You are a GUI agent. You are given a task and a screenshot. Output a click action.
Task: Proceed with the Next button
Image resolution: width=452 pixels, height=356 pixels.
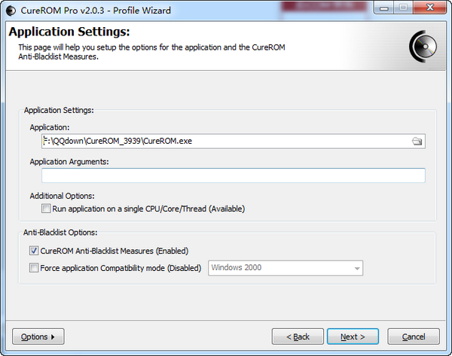point(353,336)
